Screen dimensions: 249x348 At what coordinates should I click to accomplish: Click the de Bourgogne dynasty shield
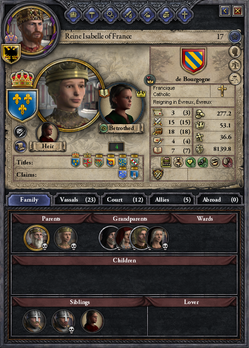194,61
